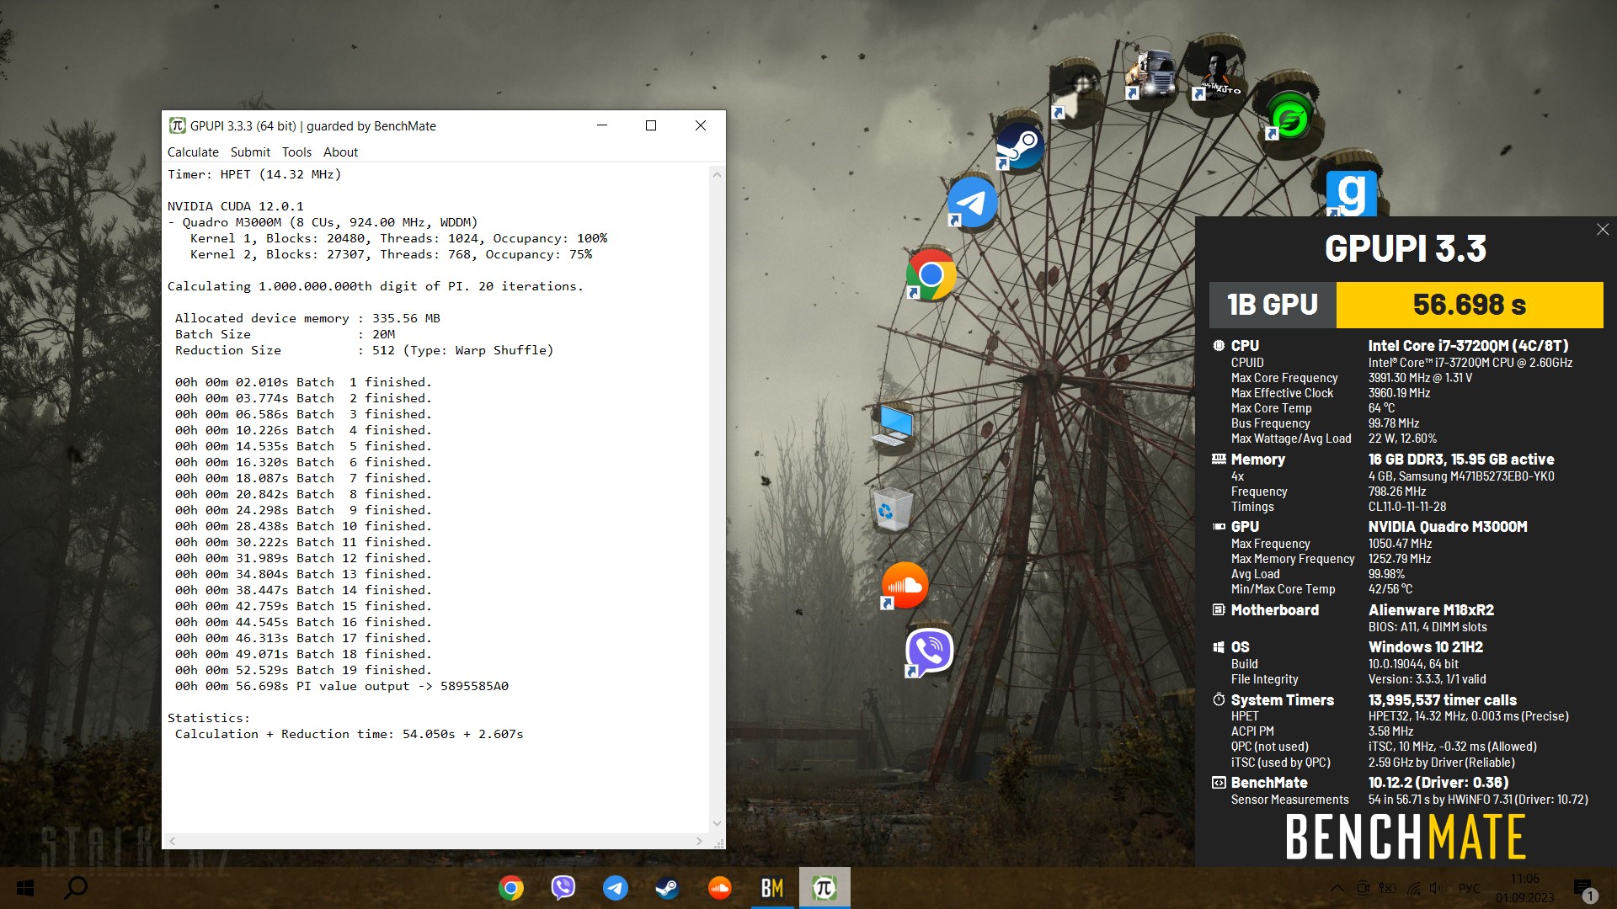This screenshot has height=909, width=1617.
Task: Click the GPUPI 3.3 panel title
Action: [1406, 249]
